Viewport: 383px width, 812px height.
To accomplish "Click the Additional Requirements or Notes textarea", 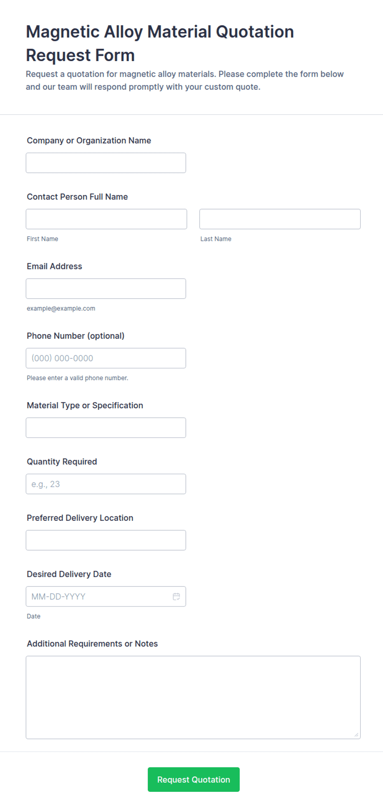I will pyautogui.click(x=193, y=697).
